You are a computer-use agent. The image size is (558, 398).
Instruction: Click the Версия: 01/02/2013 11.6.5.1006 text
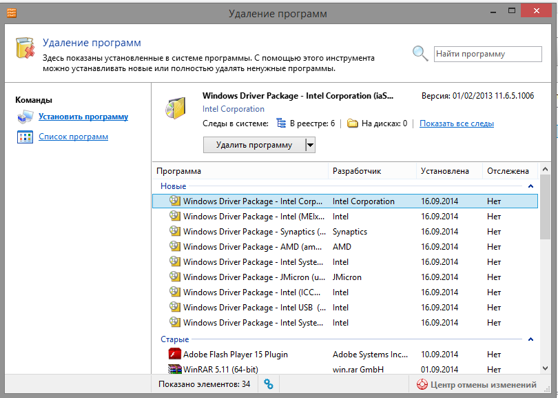click(477, 96)
